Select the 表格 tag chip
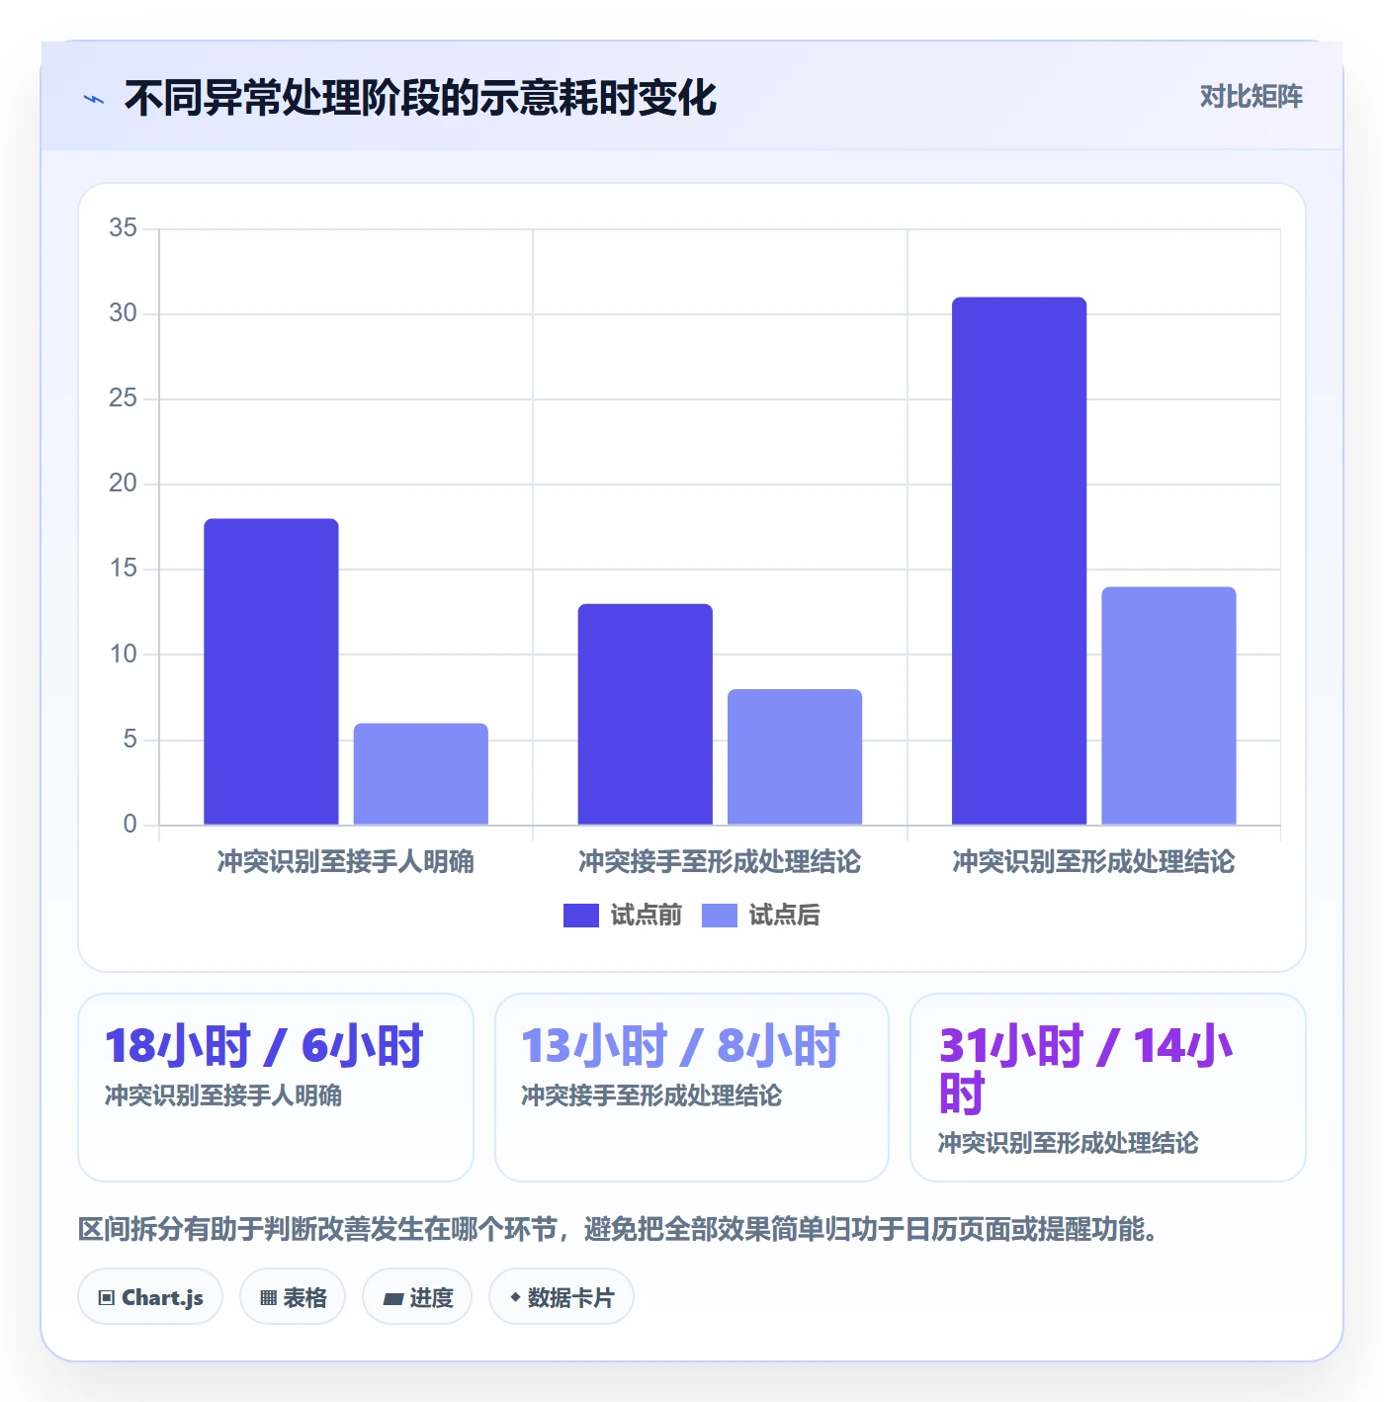The height and width of the screenshot is (1402, 1384). coord(293,1297)
